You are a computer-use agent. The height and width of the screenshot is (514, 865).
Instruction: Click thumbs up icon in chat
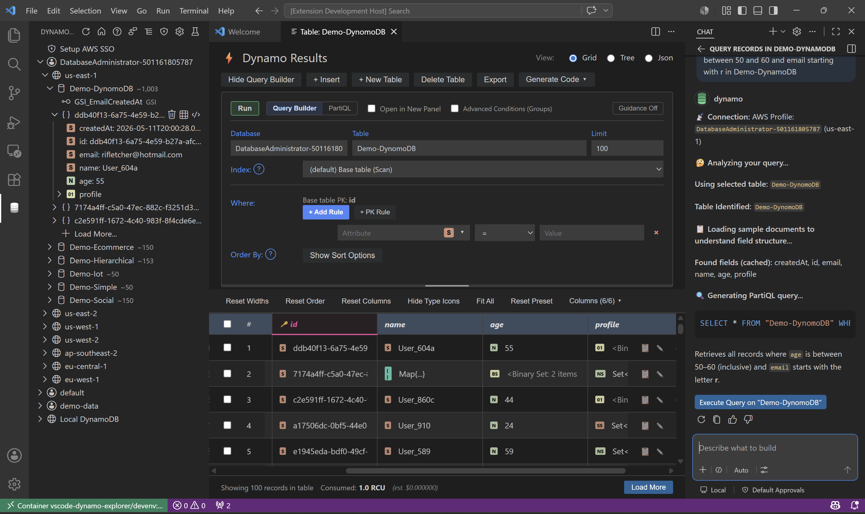click(732, 420)
